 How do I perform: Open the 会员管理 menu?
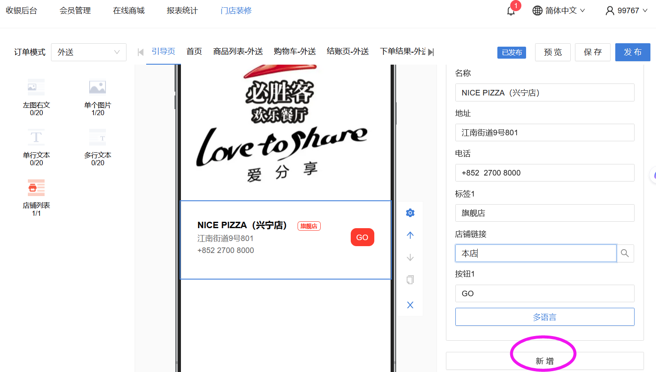[x=75, y=11]
